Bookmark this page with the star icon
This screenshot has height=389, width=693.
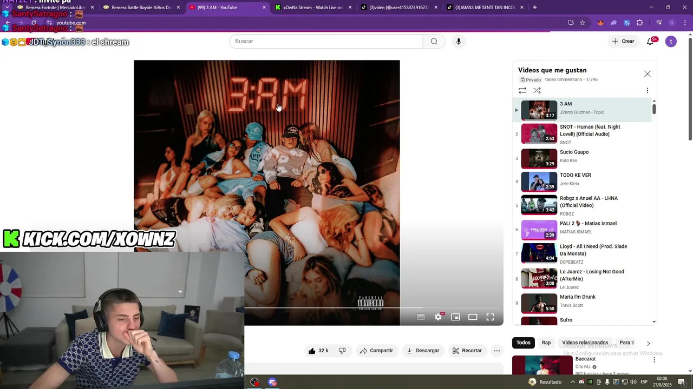(x=583, y=23)
